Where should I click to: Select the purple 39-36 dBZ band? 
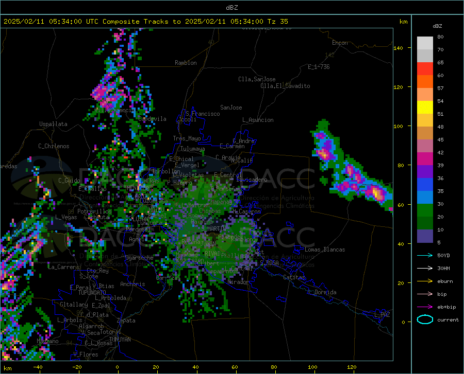(x=425, y=172)
